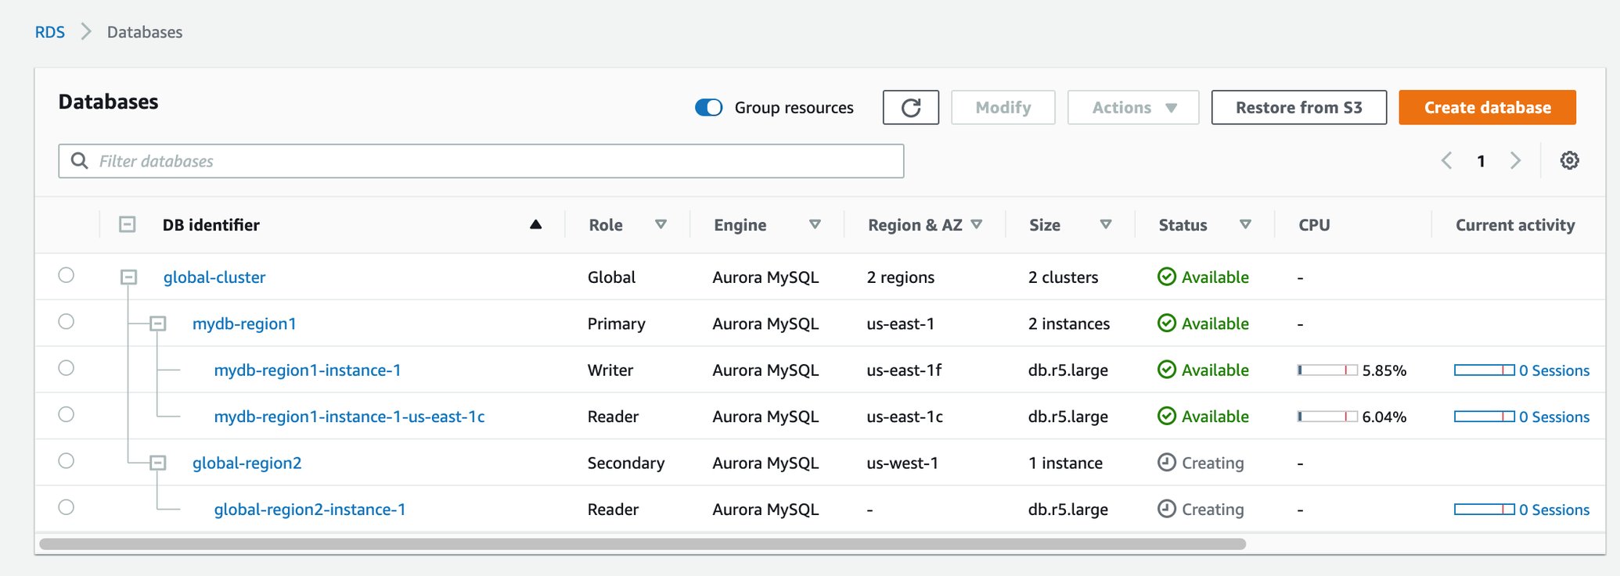The width and height of the screenshot is (1620, 576).
Task: Open the Actions dropdown menu
Action: [x=1133, y=107]
